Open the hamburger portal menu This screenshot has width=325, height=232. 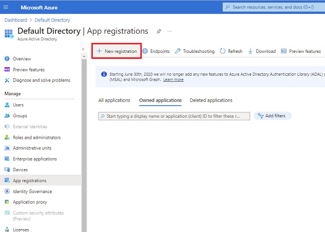pos(6,7)
